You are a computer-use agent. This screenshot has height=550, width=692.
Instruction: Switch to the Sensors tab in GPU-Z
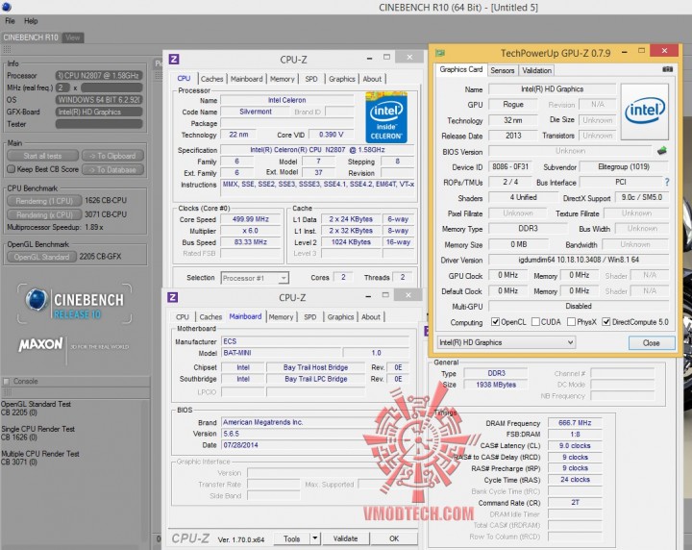503,70
